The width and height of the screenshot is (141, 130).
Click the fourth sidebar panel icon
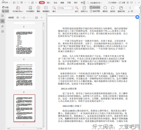(x=2, y=31)
